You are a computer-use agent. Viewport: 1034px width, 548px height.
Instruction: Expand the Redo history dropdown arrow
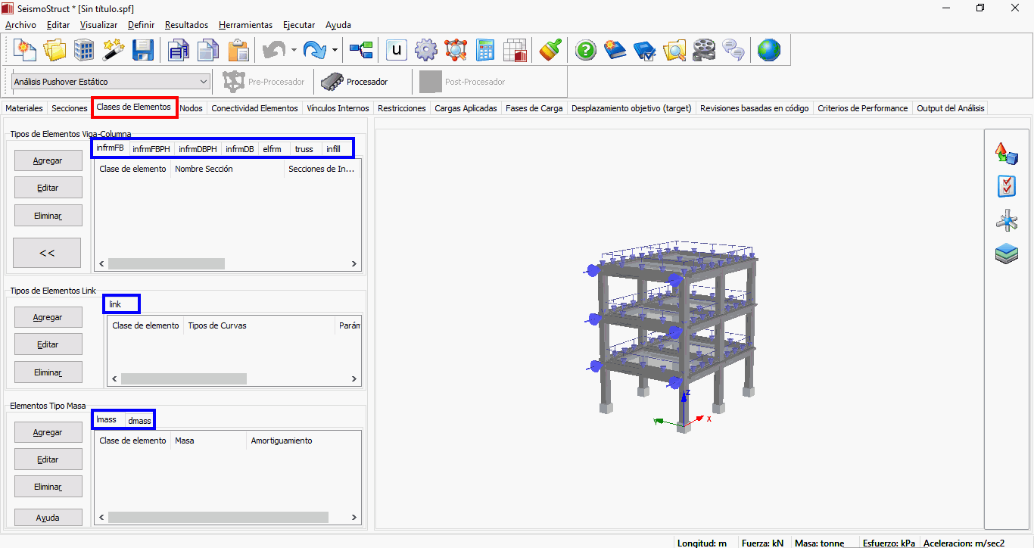pyautogui.click(x=335, y=51)
